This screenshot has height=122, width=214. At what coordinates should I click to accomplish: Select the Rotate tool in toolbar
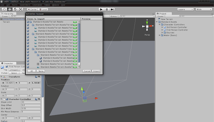(x=15, y=9)
